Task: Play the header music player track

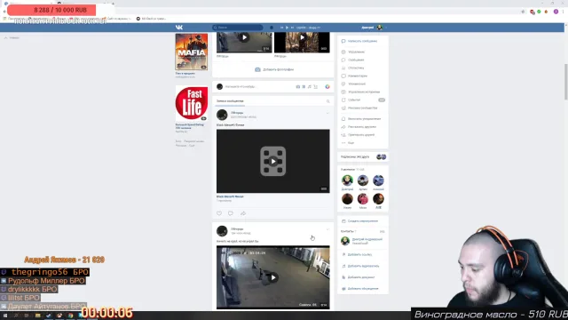Action: point(287,28)
